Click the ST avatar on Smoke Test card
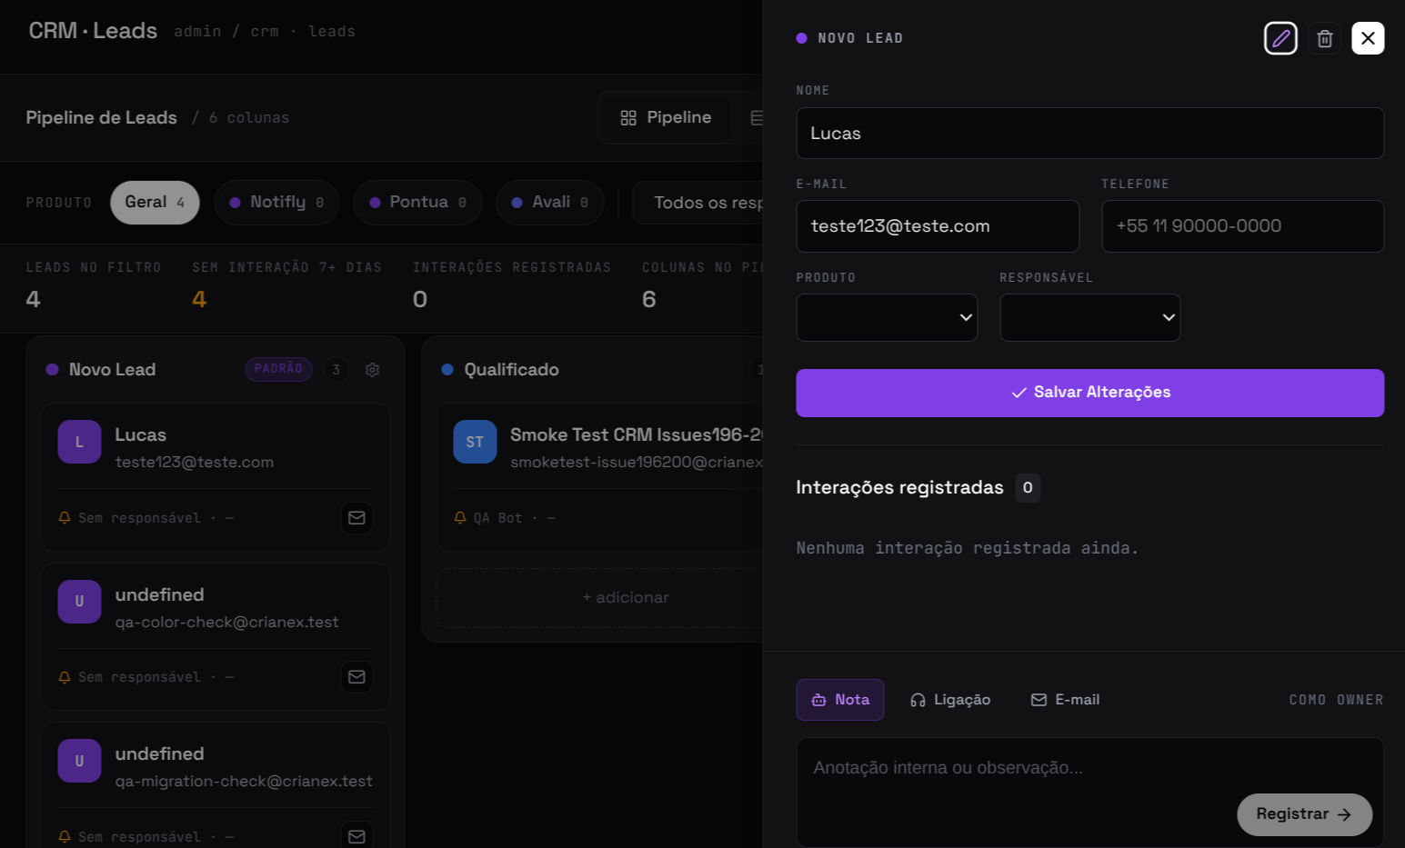This screenshot has width=1405, height=848. coord(475,442)
